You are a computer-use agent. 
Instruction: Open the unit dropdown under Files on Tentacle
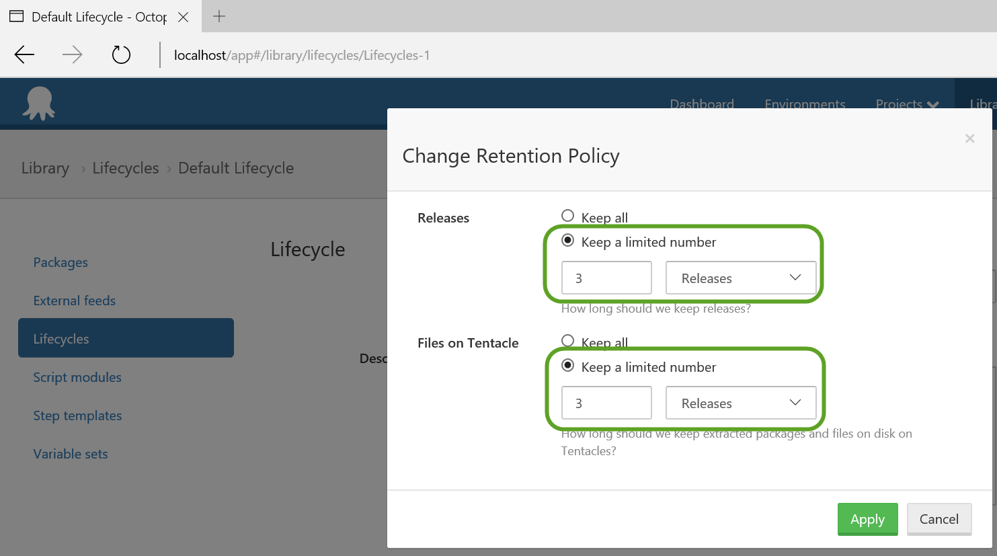(x=741, y=403)
